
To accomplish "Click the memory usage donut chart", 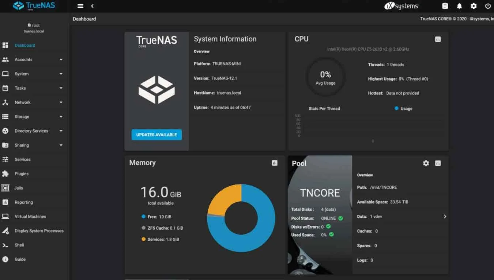I will pyautogui.click(x=241, y=218).
